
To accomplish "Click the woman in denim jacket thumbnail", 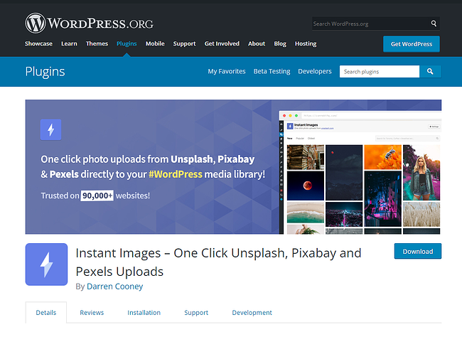I will point(421,173).
